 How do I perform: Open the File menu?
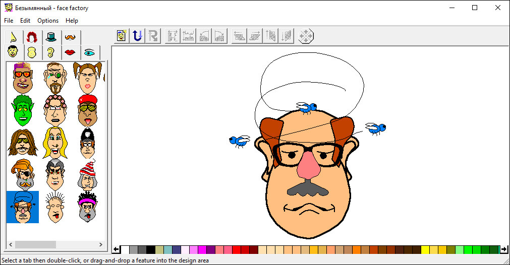(9, 21)
